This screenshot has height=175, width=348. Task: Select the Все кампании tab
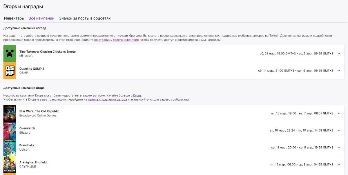point(41,18)
